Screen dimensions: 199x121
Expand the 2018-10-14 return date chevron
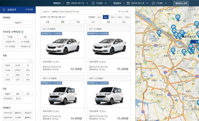point(147,3)
